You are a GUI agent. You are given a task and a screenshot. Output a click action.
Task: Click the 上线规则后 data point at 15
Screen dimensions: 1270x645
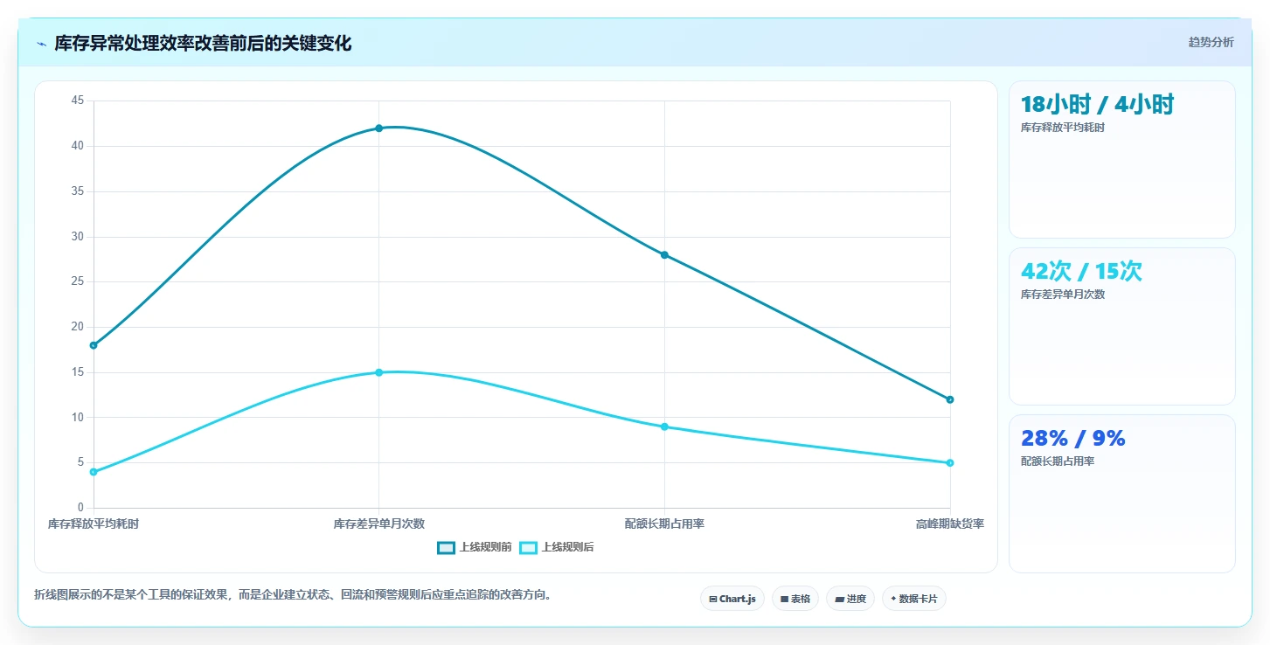click(379, 372)
